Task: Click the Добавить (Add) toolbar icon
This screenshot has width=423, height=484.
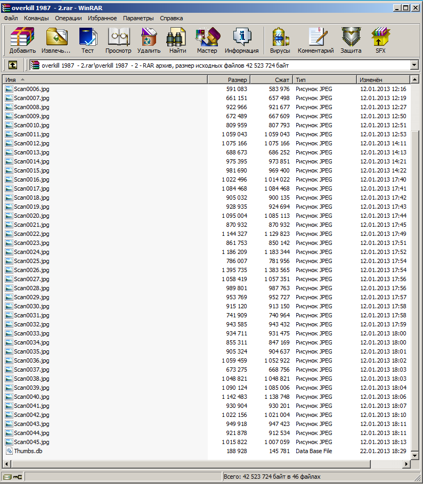Action: 22,40
